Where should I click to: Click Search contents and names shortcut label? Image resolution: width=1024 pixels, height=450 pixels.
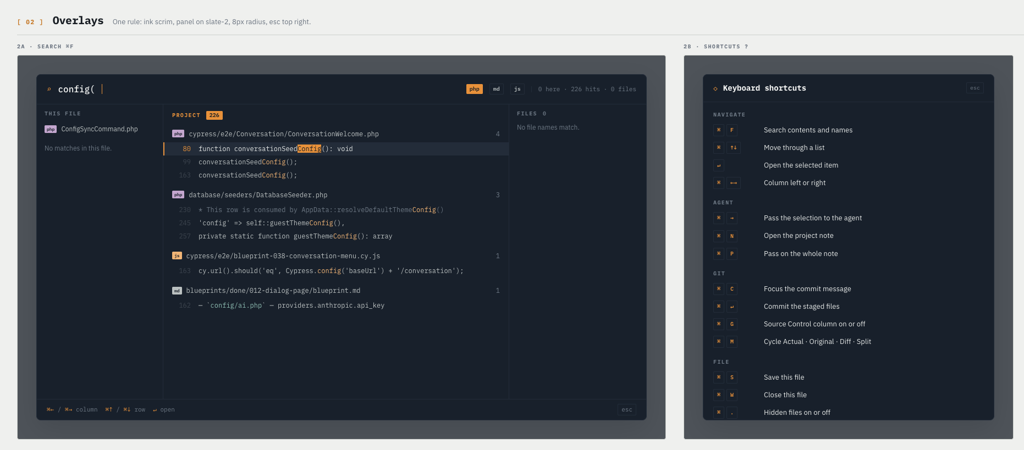pyautogui.click(x=808, y=130)
